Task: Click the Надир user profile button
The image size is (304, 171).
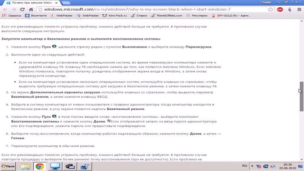Action: click(266, 2)
